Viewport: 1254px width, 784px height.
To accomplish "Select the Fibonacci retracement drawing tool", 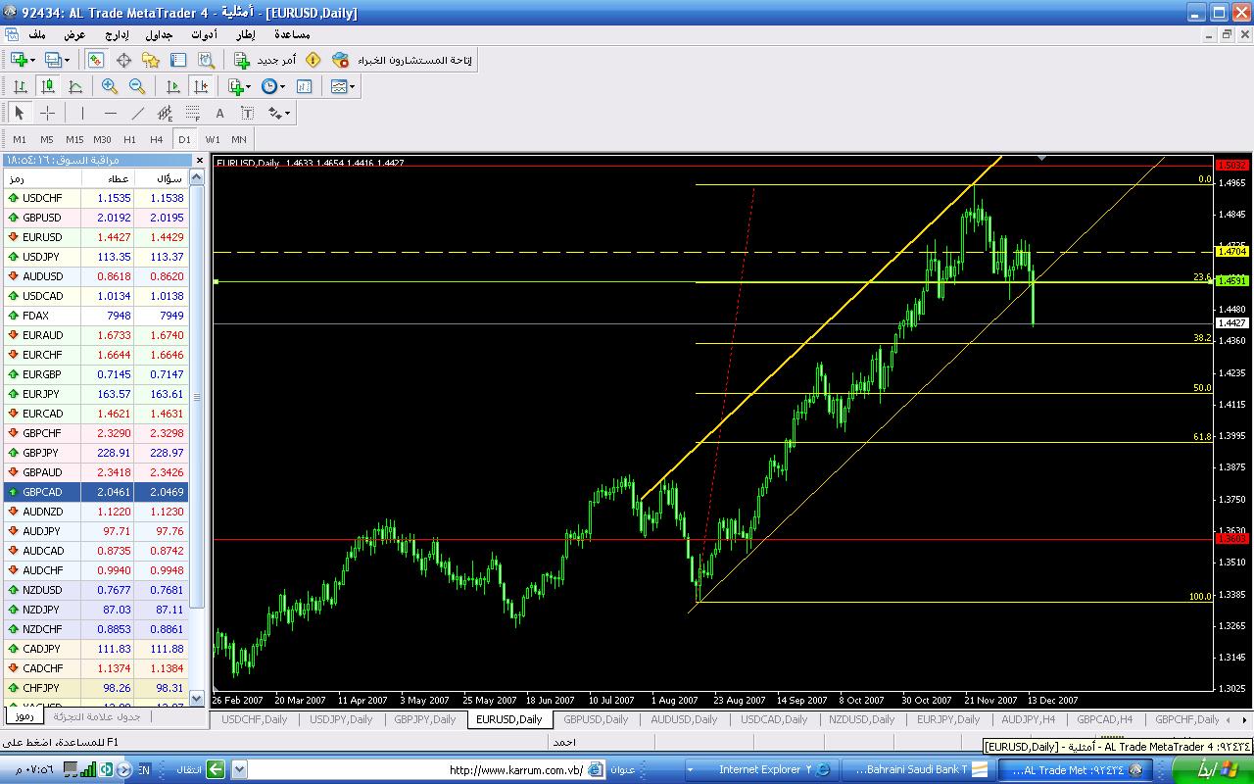I will tap(193, 113).
